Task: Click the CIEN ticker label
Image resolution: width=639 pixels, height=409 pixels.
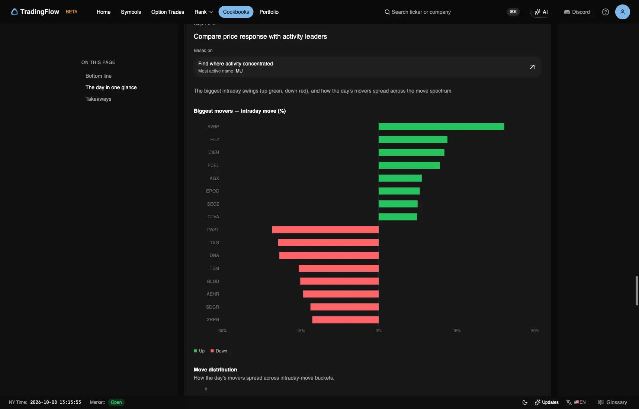Action: coord(213,152)
